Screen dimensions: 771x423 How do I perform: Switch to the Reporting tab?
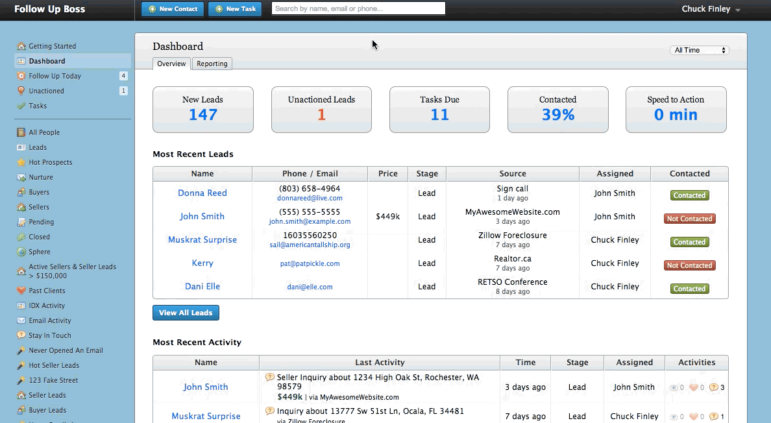212,64
